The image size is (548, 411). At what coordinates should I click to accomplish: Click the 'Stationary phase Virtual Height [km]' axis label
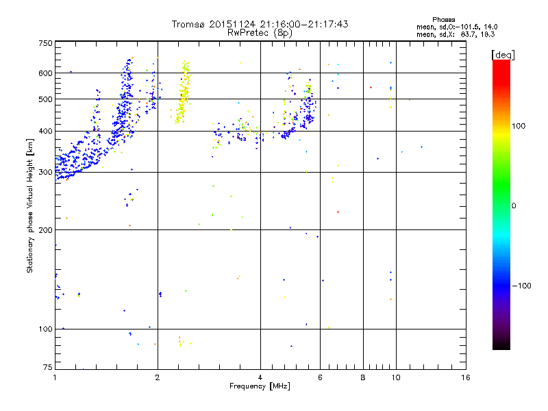click(30, 206)
